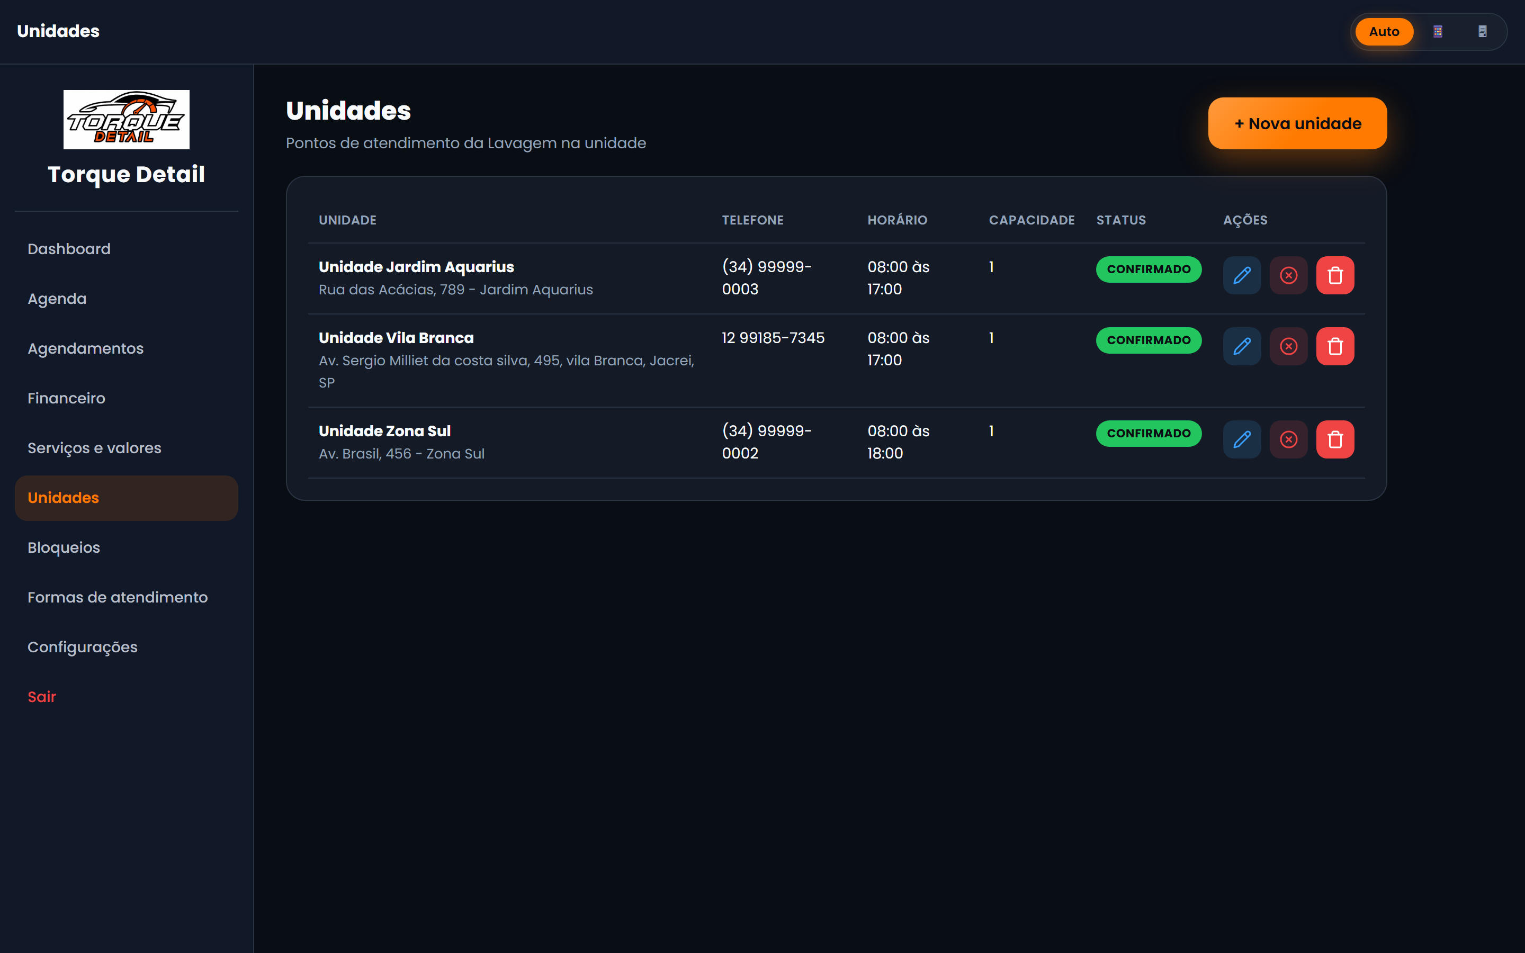Screen dimensions: 1525x953
Task: Edit Unidade Zona Sul with the pencil icon
Action: pos(1241,439)
